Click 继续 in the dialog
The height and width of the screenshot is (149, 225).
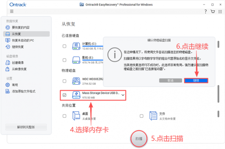pos(196,81)
